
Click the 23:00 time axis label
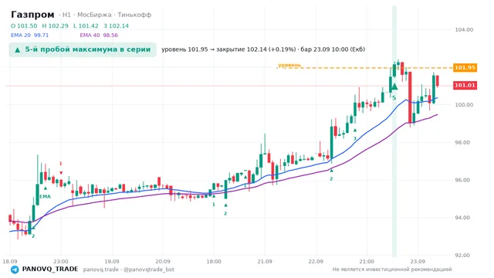point(61,261)
